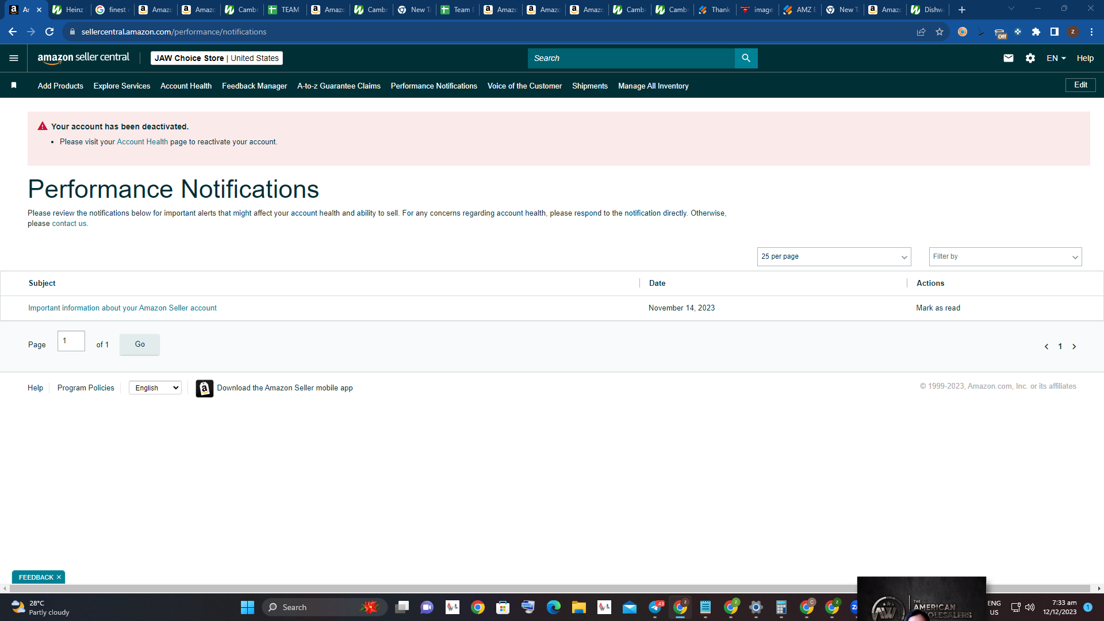Open the Chrome extensions puzzle icon

point(1036,32)
